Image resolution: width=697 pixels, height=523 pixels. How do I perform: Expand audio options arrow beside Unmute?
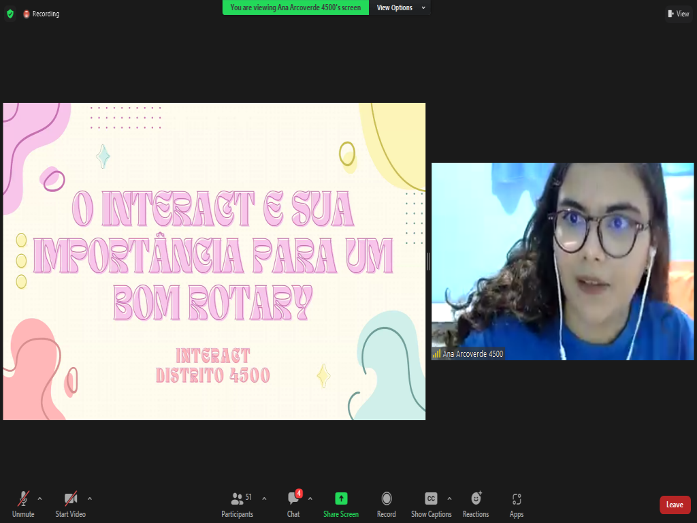point(39,498)
